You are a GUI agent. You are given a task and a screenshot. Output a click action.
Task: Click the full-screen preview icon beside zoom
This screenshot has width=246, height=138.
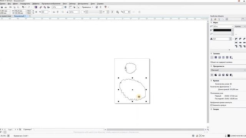tap(65, 7)
